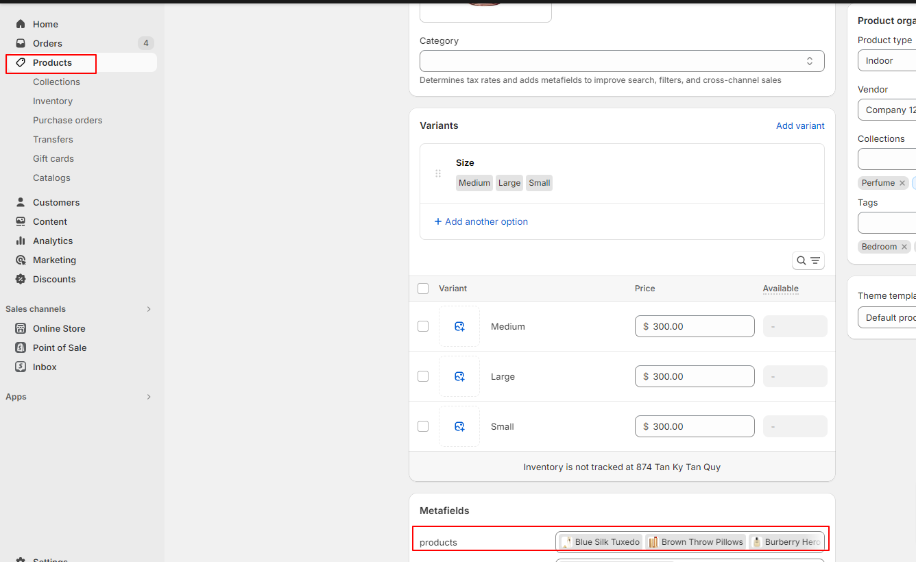Click the Customers person icon
This screenshot has height=562, width=916.
pyautogui.click(x=21, y=202)
